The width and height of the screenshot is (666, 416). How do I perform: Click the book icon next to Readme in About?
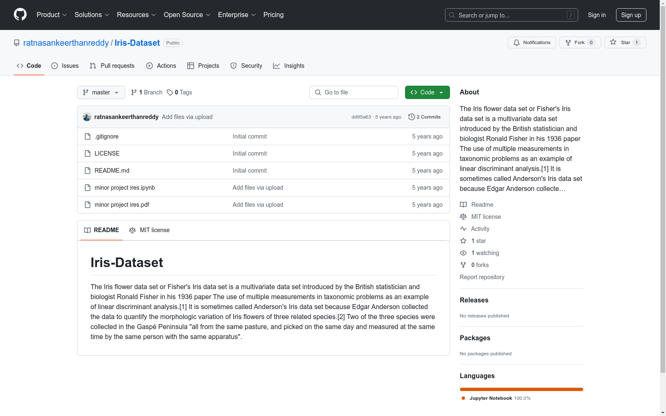[x=463, y=205]
